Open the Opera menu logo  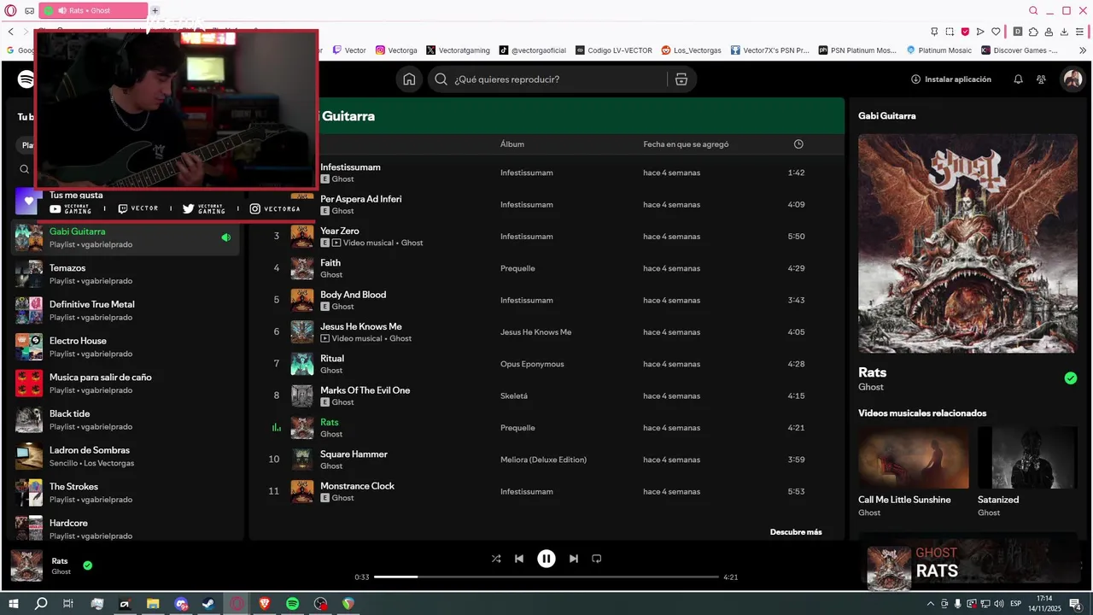[9, 10]
